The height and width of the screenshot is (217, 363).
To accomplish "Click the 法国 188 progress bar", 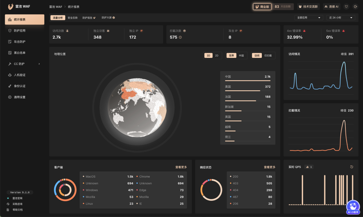I will pyautogui.click(x=248, y=101).
